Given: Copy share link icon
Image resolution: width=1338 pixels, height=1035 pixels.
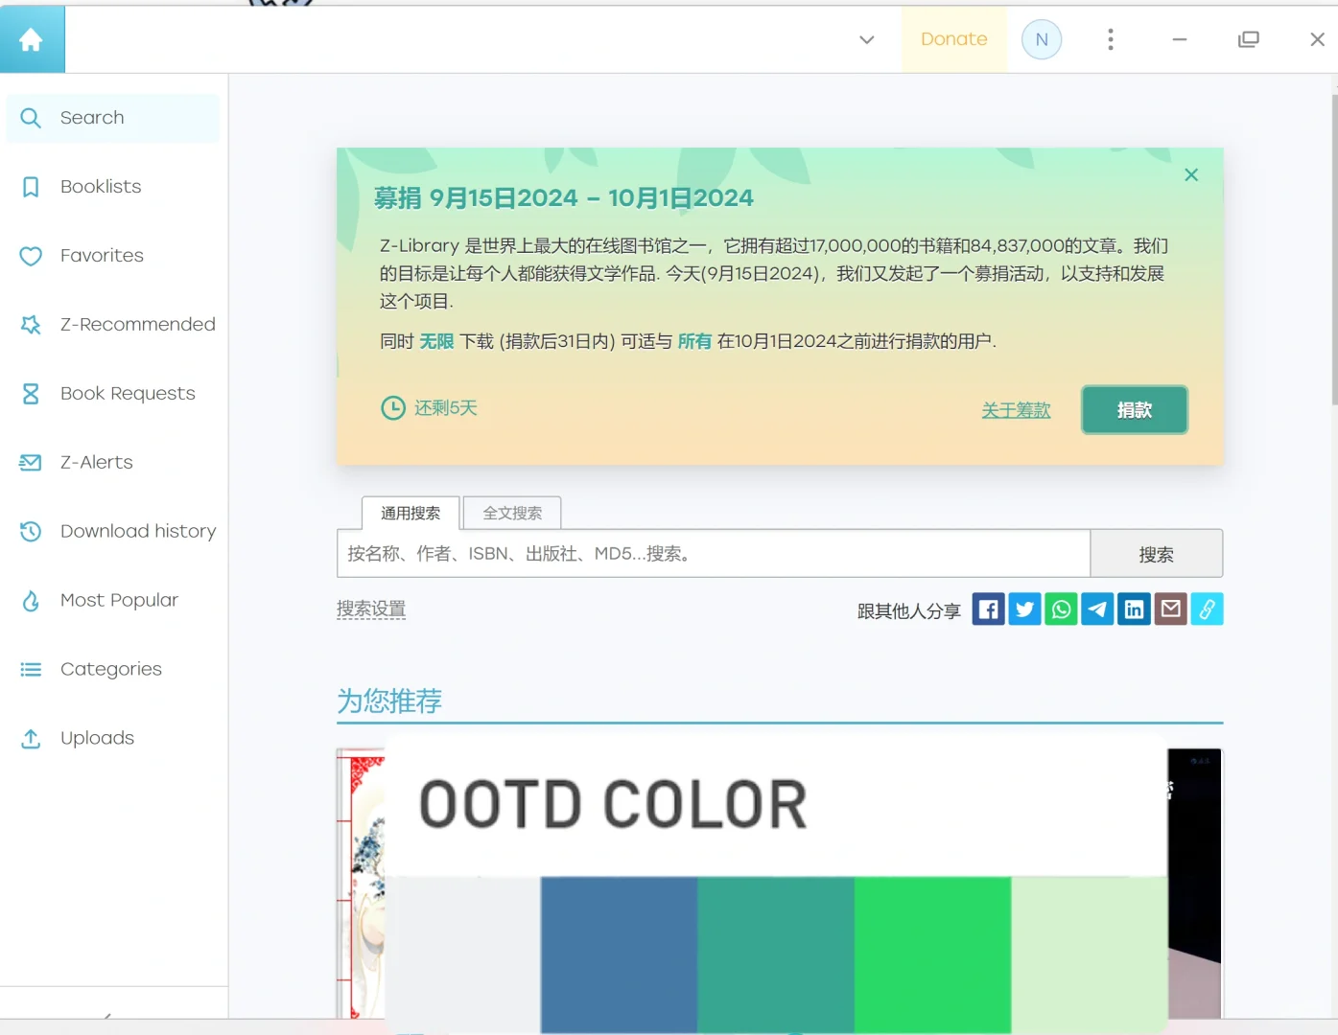Looking at the screenshot, I should (1207, 609).
